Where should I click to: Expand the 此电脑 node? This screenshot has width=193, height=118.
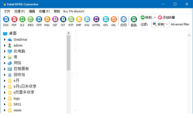(5, 51)
